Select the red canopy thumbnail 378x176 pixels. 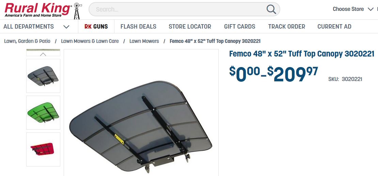(x=43, y=149)
